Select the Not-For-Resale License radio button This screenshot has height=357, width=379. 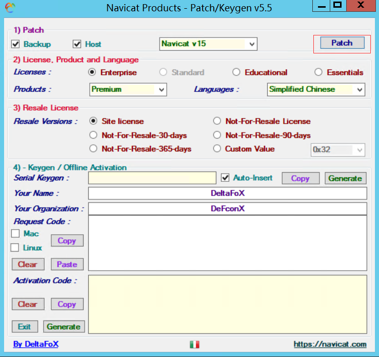pyautogui.click(x=217, y=121)
